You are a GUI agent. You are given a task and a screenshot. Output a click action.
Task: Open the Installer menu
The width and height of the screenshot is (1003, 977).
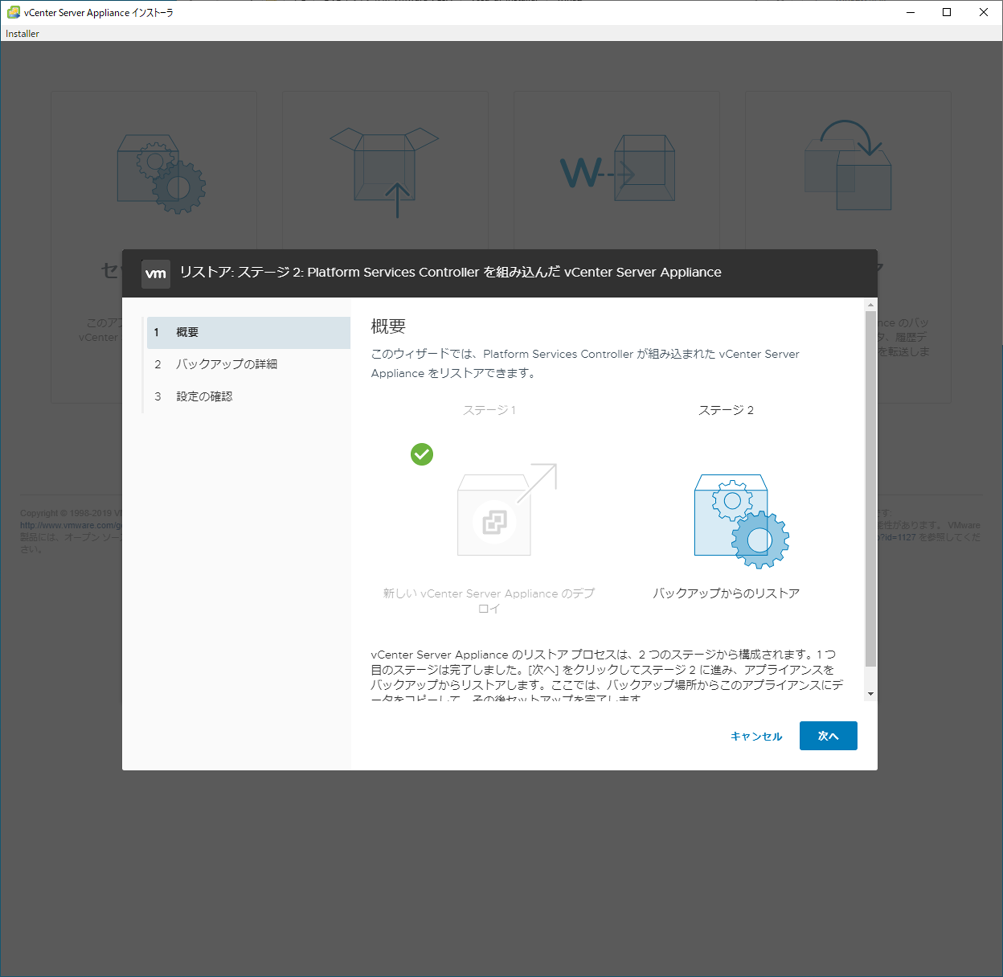22,33
